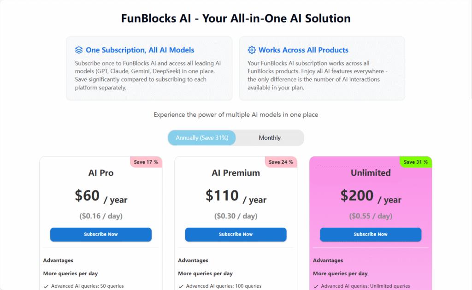
Task: Click the stacked layers icon beside One Subscription
Action: pos(79,50)
